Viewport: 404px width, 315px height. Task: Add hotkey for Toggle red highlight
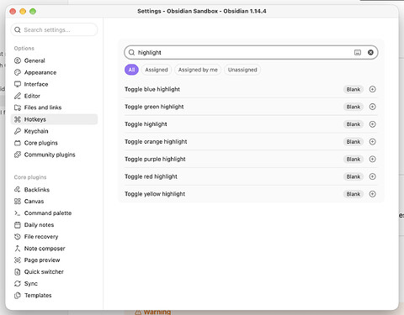[x=372, y=176]
